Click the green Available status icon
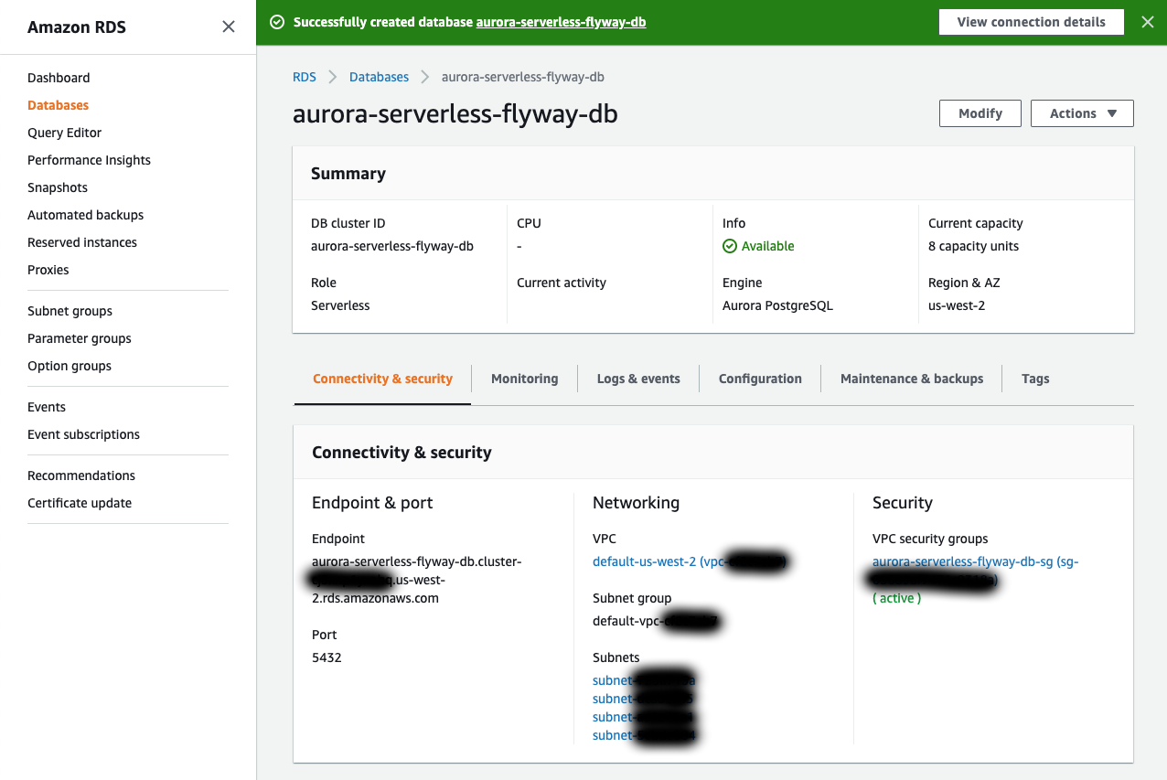1167x780 pixels. point(729,246)
